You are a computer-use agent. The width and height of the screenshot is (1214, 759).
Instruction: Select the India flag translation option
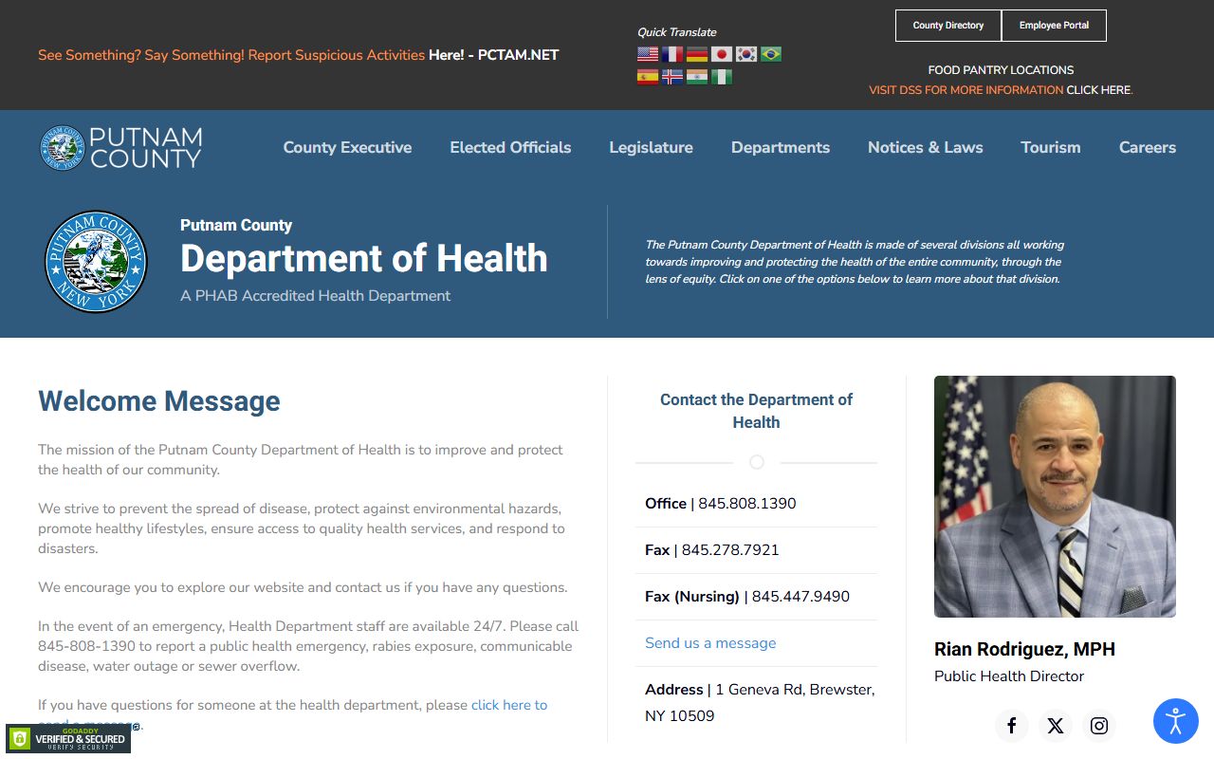[697, 77]
